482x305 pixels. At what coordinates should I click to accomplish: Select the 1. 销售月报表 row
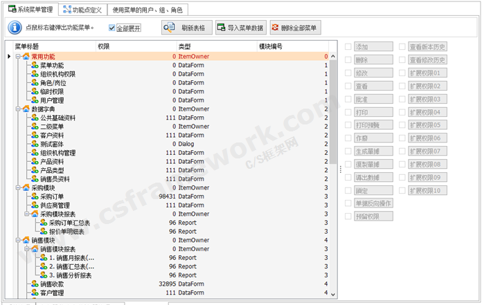(x=171, y=258)
